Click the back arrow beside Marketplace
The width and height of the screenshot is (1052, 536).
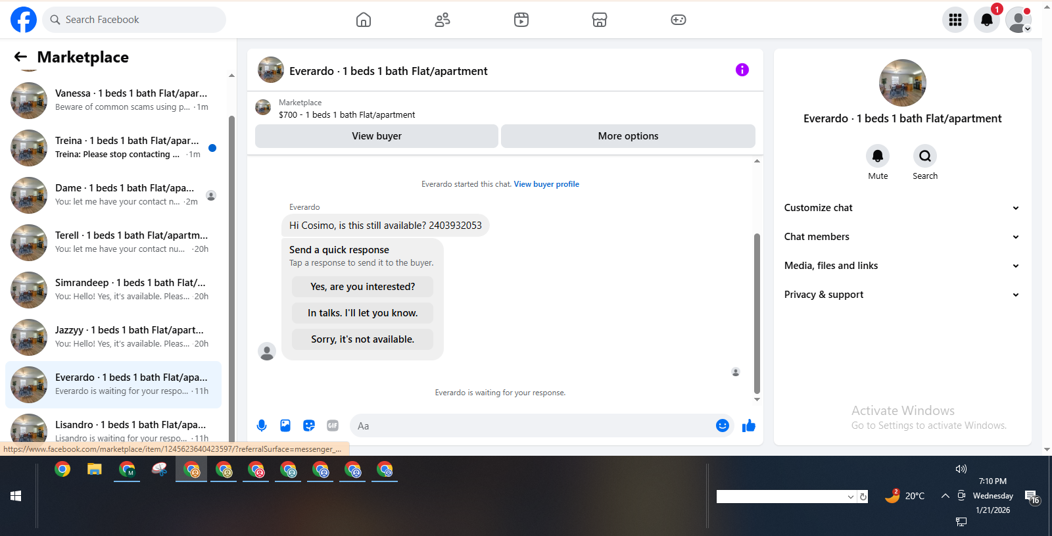tap(21, 57)
